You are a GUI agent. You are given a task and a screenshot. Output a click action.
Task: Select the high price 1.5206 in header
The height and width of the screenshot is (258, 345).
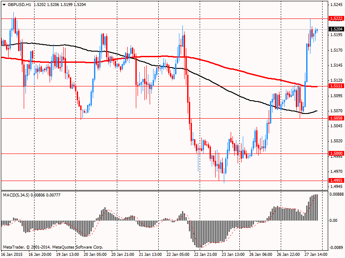[x=53, y=5]
